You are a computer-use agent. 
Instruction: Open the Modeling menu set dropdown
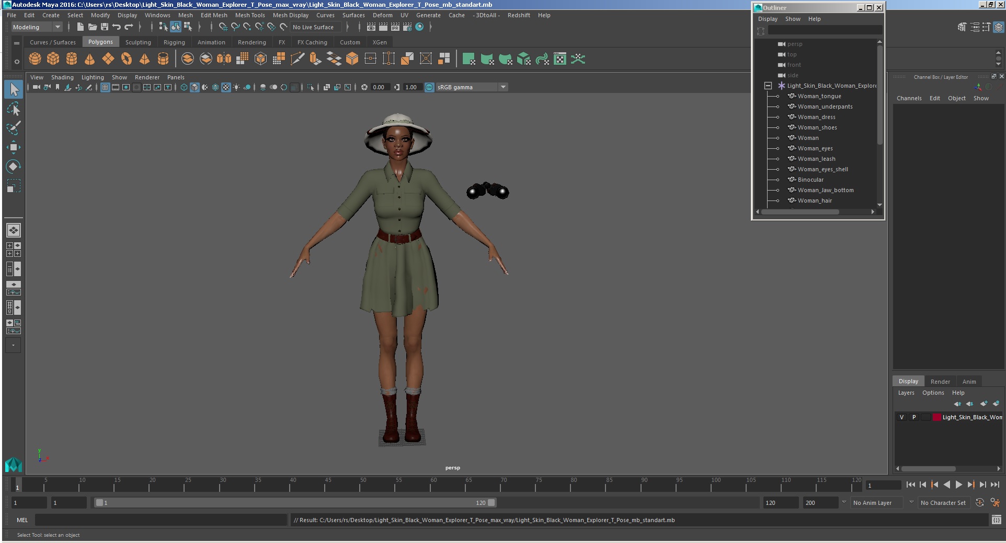pos(37,27)
